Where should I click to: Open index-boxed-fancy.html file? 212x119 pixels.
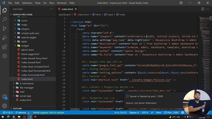[x=34, y=58]
